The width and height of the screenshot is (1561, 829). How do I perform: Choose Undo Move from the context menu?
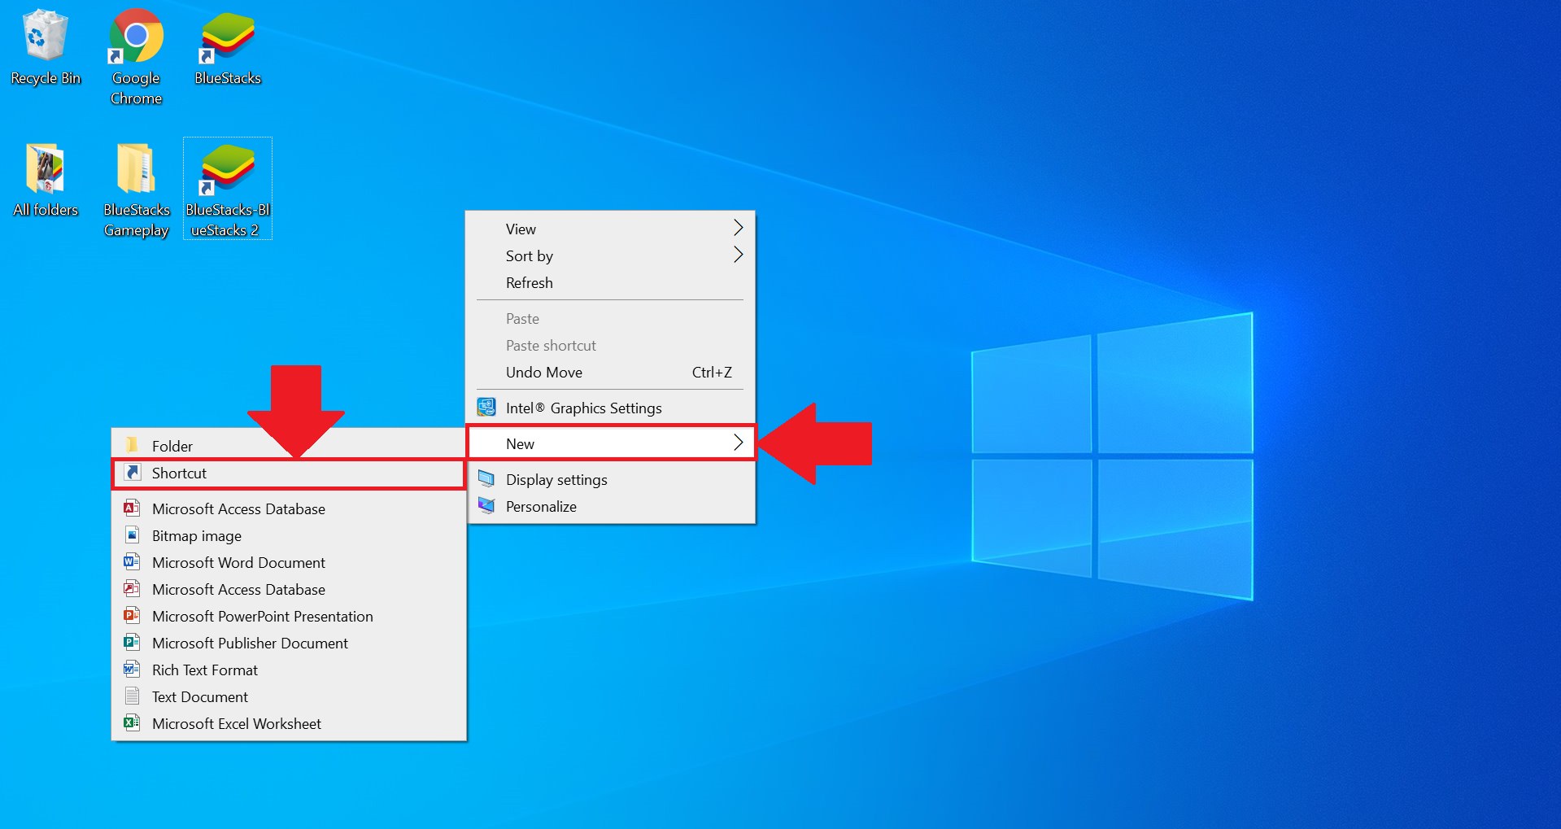pyautogui.click(x=610, y=372)
